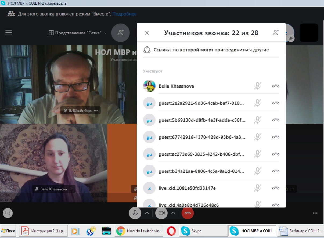Toggle the video camera button

(161, 213)
